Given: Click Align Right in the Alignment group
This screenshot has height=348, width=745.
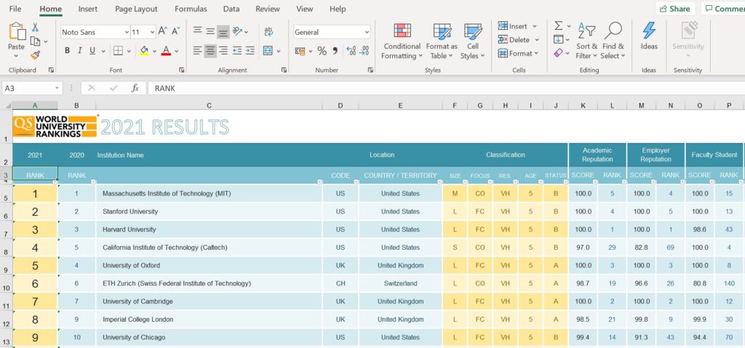Looking at the screenshot, I should [223, 51].
